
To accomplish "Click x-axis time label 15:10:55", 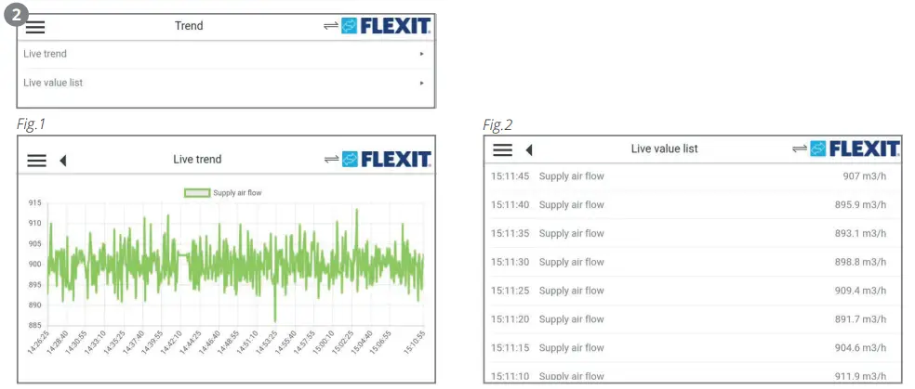I will [x=415, y=343].
